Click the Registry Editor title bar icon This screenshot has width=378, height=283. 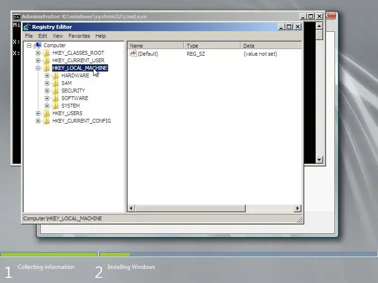pos(27,27)
